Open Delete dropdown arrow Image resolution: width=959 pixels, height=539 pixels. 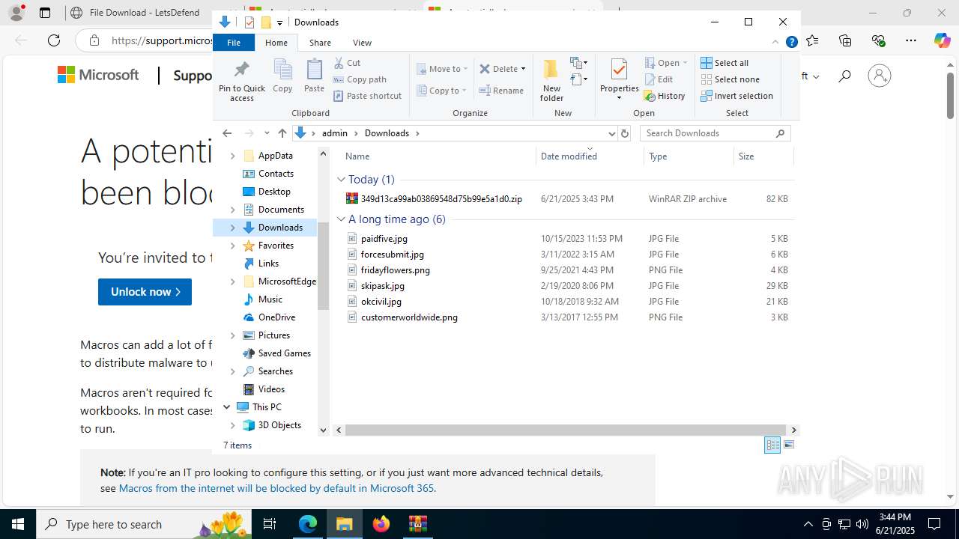tap(523, 69)
